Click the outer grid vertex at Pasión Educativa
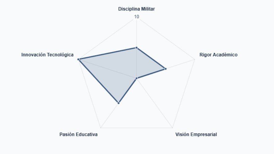 (x=101, y=128)
